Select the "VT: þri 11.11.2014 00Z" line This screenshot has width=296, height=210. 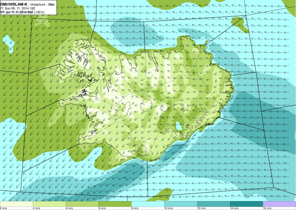pos(17,12)
